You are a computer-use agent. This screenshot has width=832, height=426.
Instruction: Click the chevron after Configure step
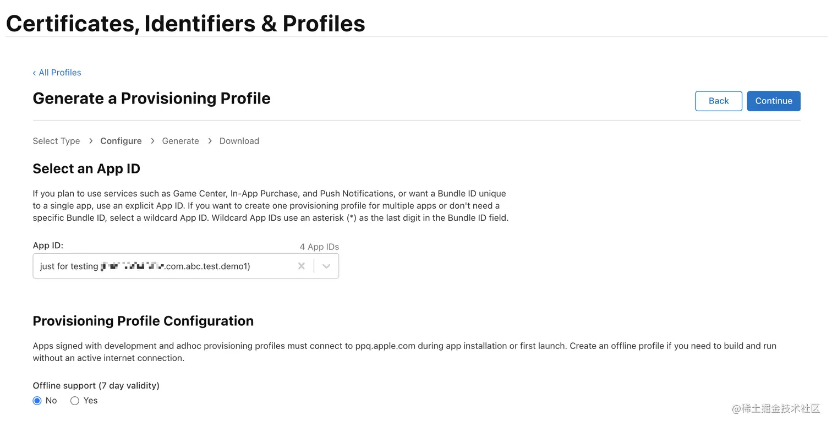[x=152, y=141]
